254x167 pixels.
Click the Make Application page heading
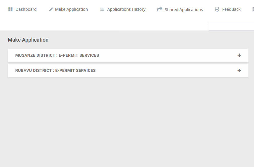(x=28, y=40)
